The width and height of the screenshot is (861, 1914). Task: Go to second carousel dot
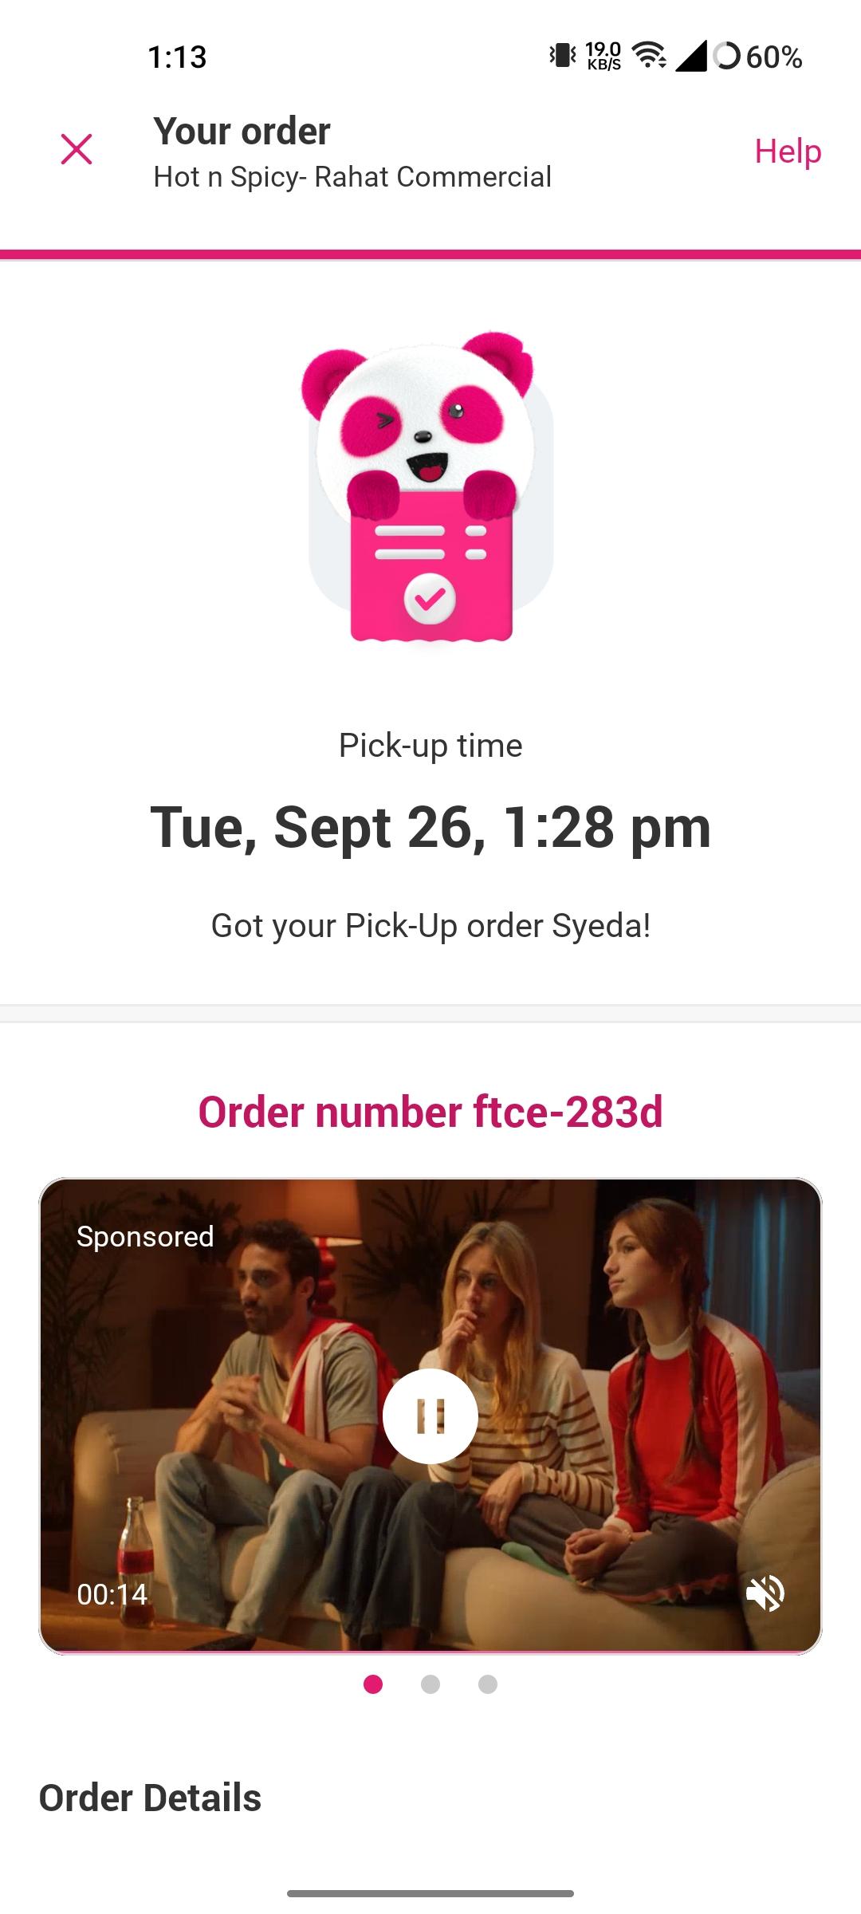tap(431, 1684)
